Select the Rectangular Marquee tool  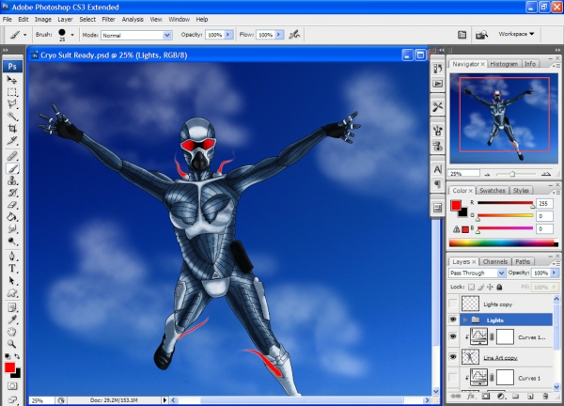[x=12, y=92]
